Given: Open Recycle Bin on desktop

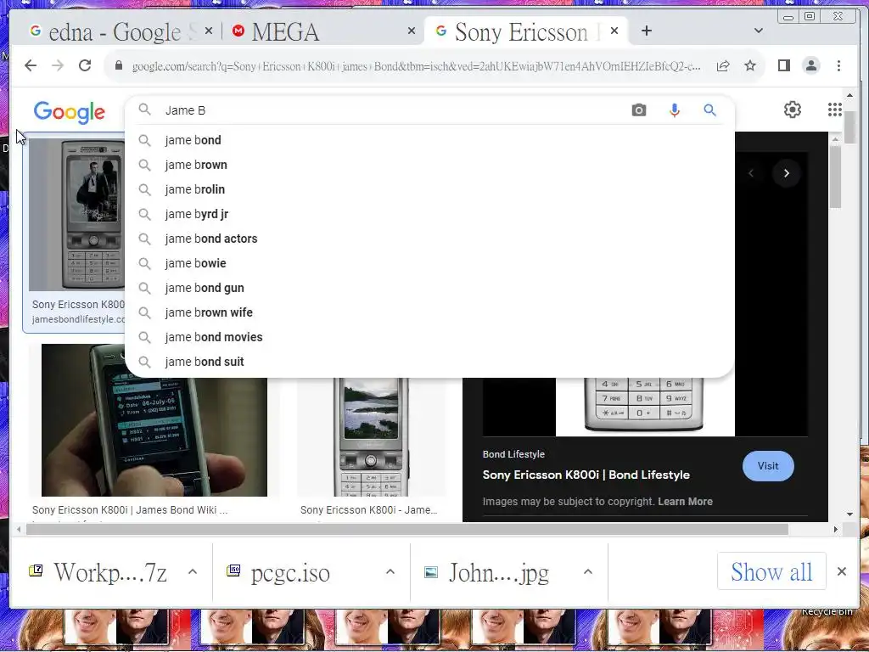Looking at the screenshot, I should [x=827, y=611].
